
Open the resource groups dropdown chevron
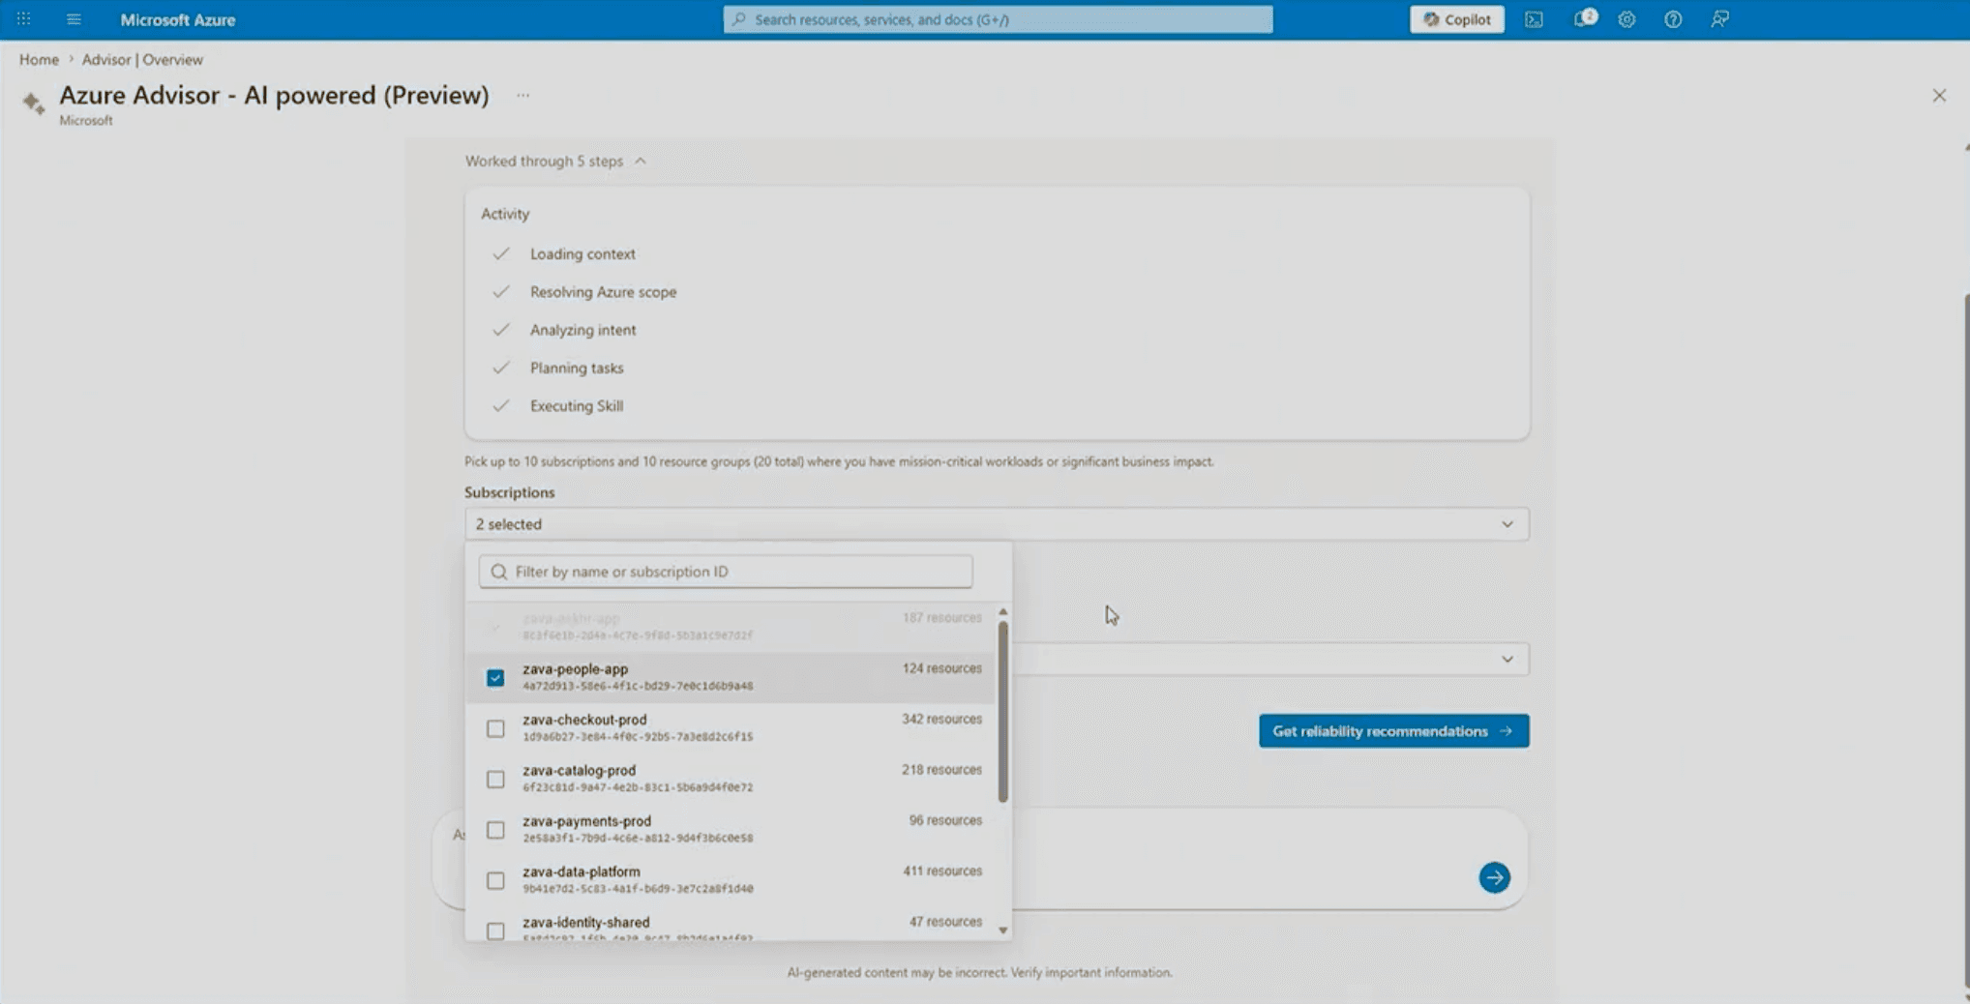tap(1507, 660)
